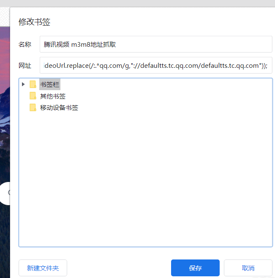The width and height of the screenshot is (275, 278).
Task: Expand the 书签栏 folder tree arrow
Action: click(x=23, y=85)
